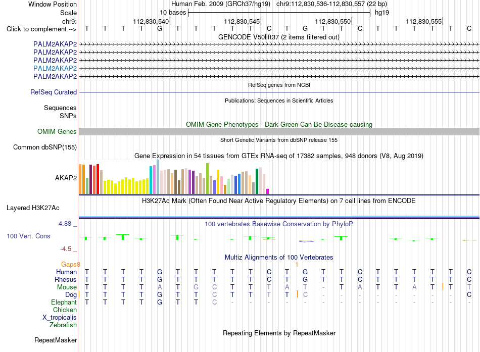Click the magenta bar ending GTEx chart
Screen dimensions: 480x352
(267, 191)
